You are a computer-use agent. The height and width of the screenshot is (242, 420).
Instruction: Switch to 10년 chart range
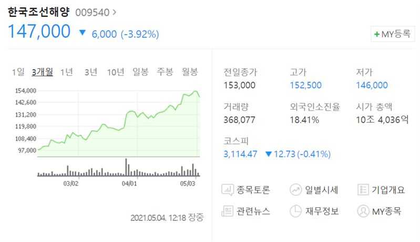click(x=115, y=72)
